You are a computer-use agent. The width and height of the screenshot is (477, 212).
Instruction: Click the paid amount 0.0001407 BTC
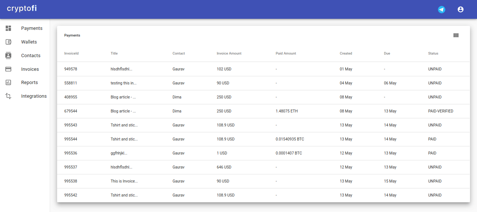click(x=289, y=153)
